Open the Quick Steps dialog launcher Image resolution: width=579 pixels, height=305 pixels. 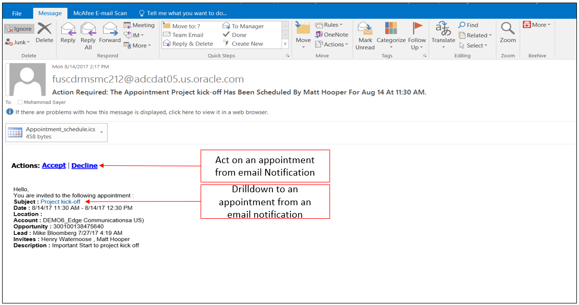(287, 56)
